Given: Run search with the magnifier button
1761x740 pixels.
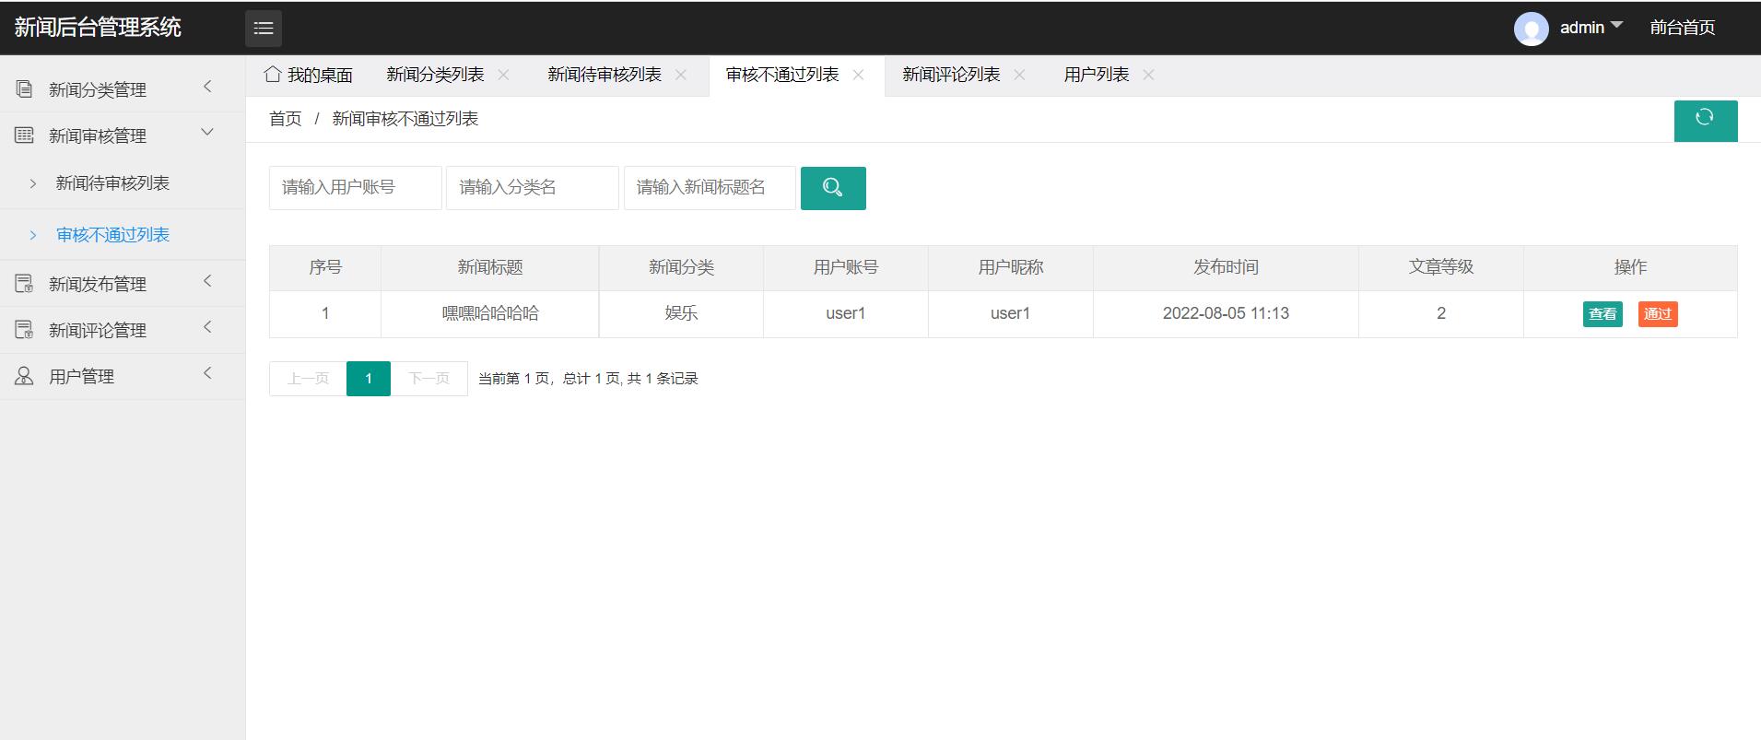Looking at the screenshot, I should (x=833, y=188).
